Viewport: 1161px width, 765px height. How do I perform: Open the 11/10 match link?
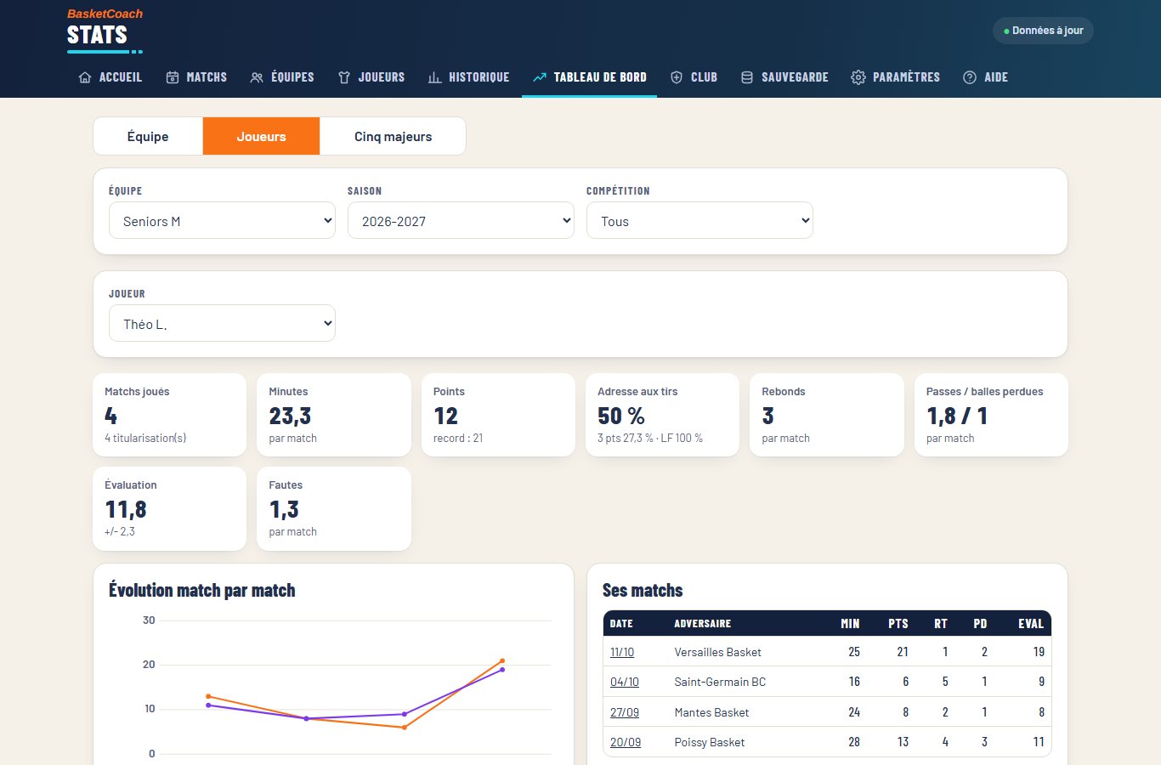[622, 652]
